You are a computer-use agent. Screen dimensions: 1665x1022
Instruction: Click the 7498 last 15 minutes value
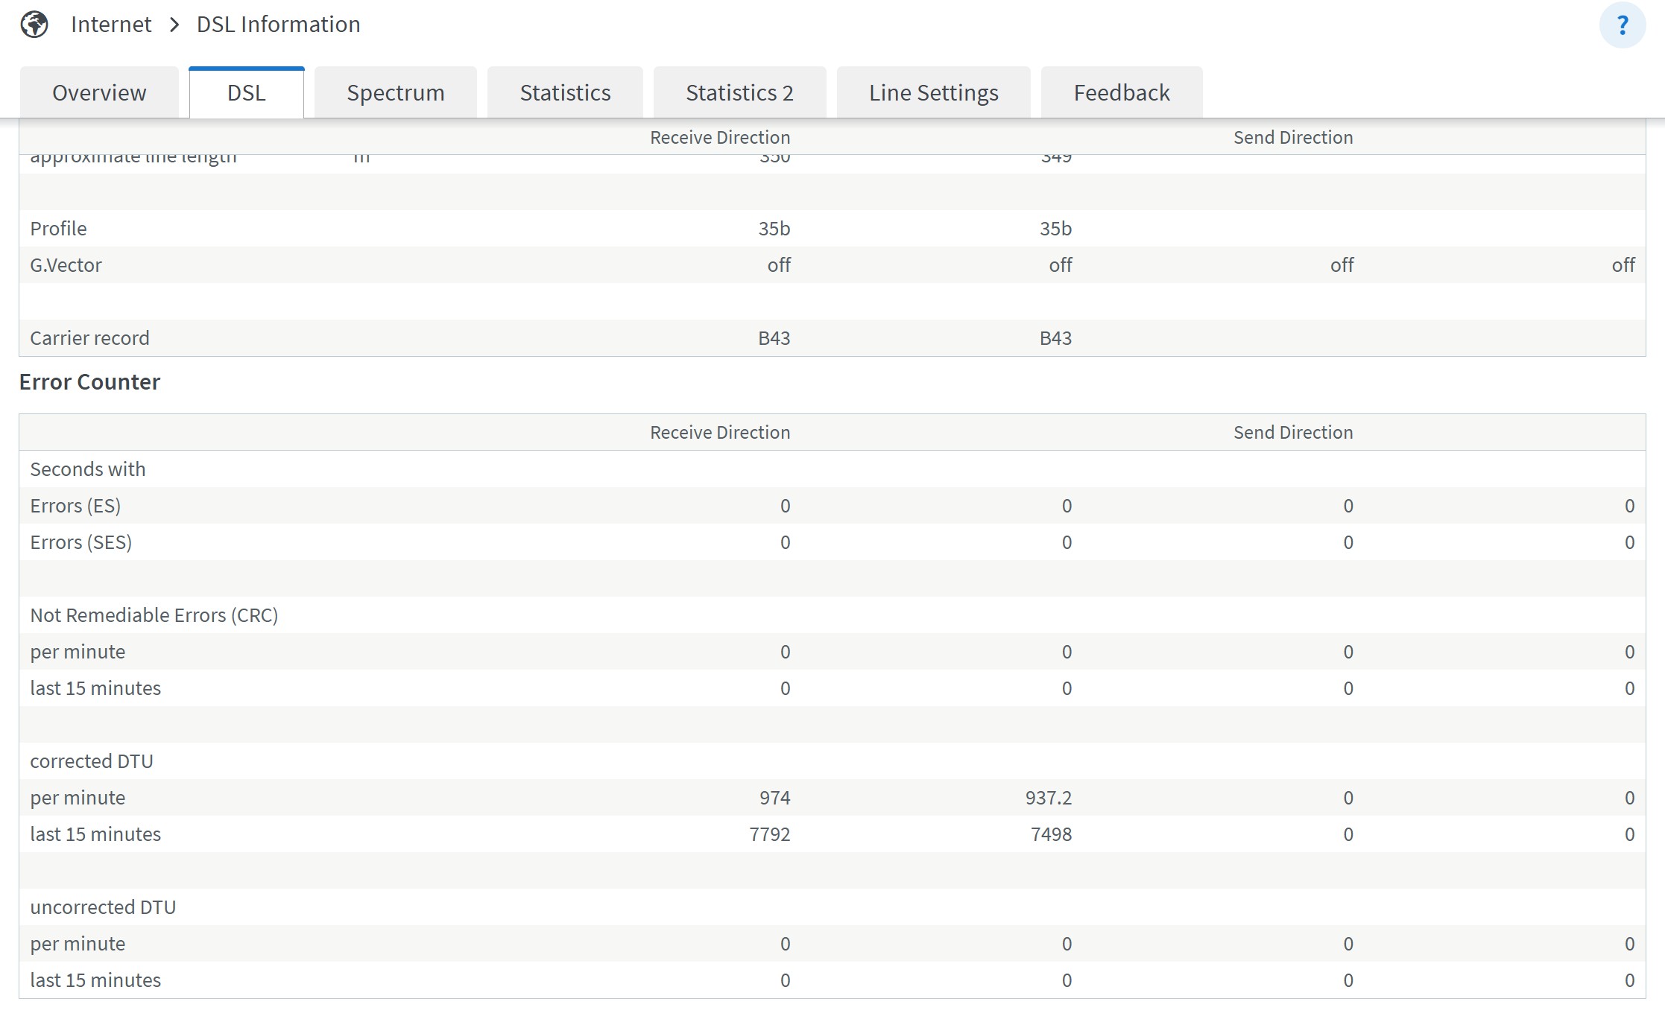[x=1051, y=834]
